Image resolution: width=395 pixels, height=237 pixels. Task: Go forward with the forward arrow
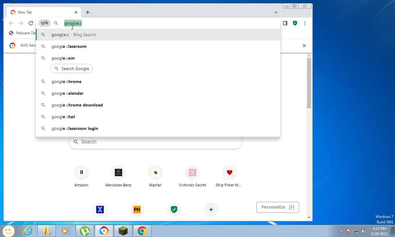click(21, 23)
